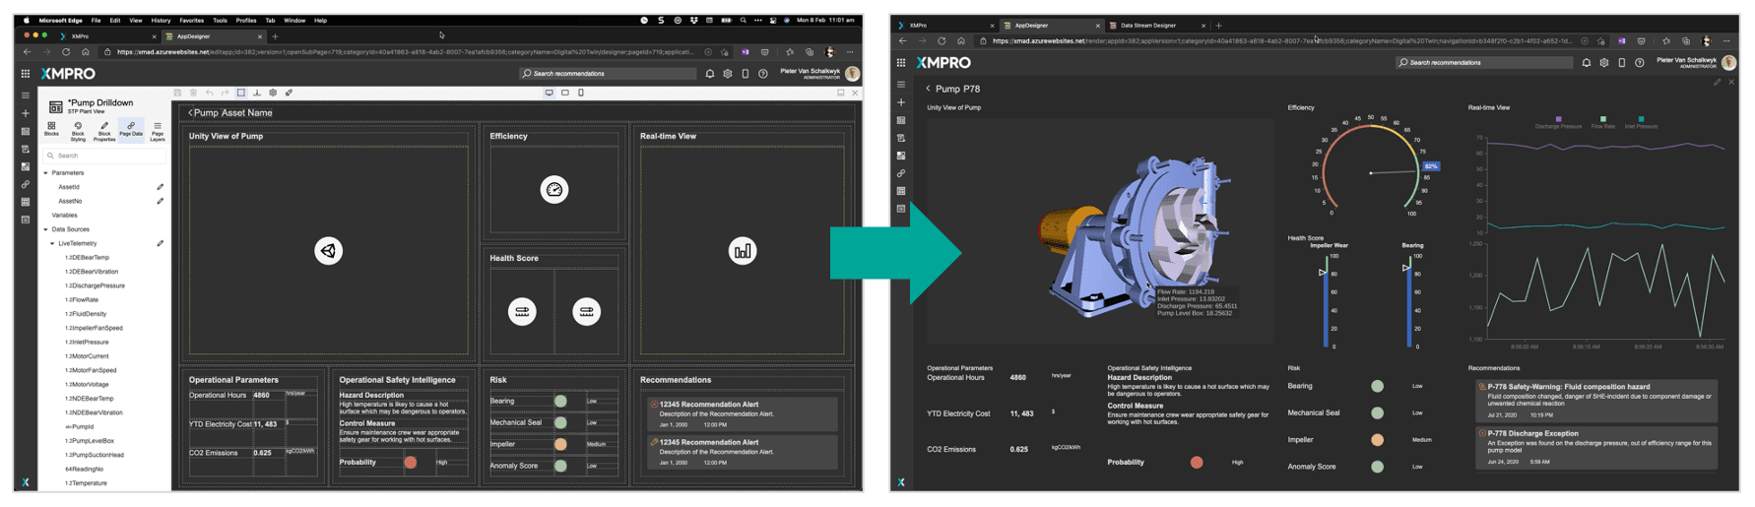
Task: Click the Unity placeholder icon in designer
Action: pyautogui.click(x=328, y=251)
